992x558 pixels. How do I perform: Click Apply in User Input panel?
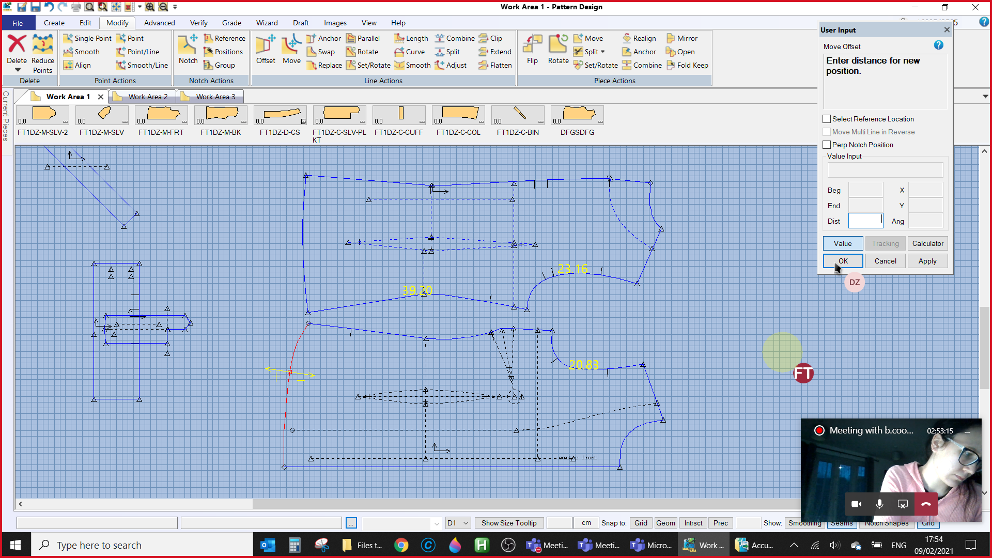point(927,261)
